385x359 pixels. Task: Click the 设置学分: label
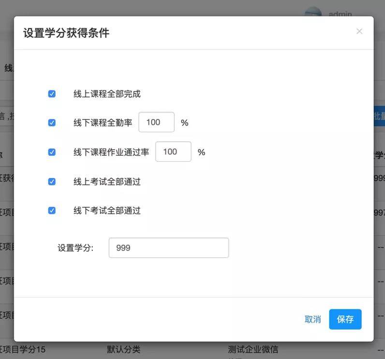tap(75, 248)
